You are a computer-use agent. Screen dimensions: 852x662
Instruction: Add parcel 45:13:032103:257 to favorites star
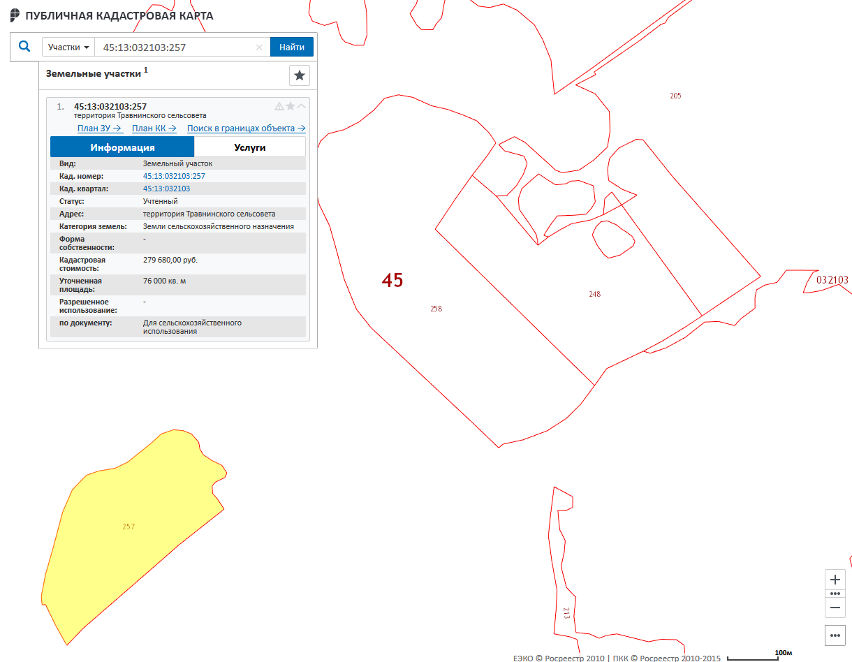tap(291, 106)
